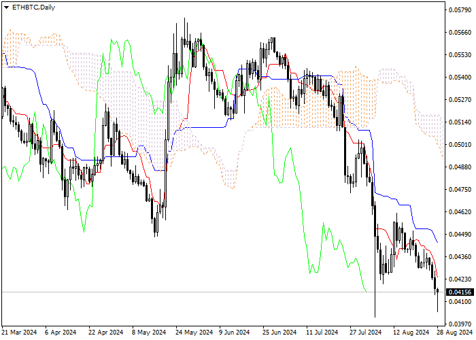Click the 0.04620 price axis label
The height and width of the screenshot is (340, 476).
point(460,212)
